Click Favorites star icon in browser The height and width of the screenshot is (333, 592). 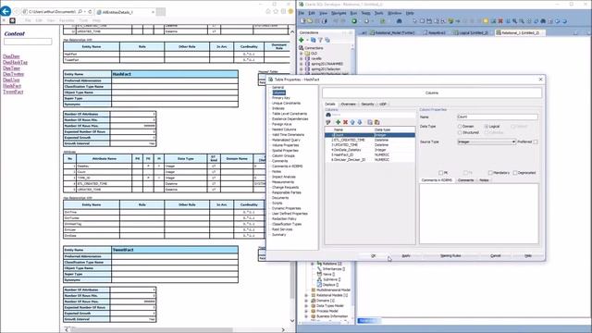click(x=276, y=12)
